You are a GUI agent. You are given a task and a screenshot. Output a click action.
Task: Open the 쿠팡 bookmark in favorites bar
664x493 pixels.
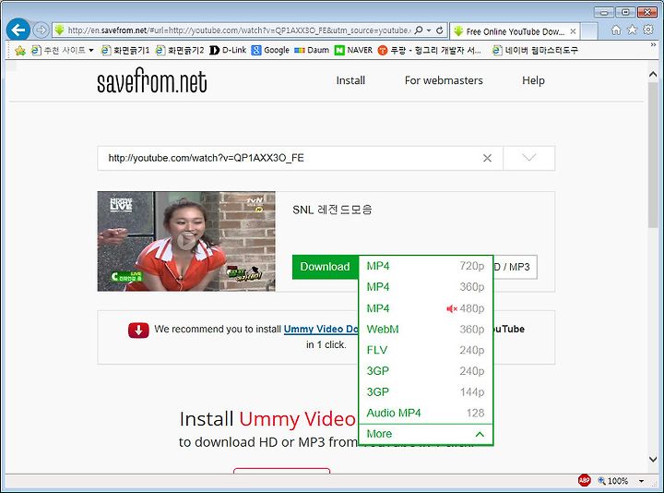430,50
